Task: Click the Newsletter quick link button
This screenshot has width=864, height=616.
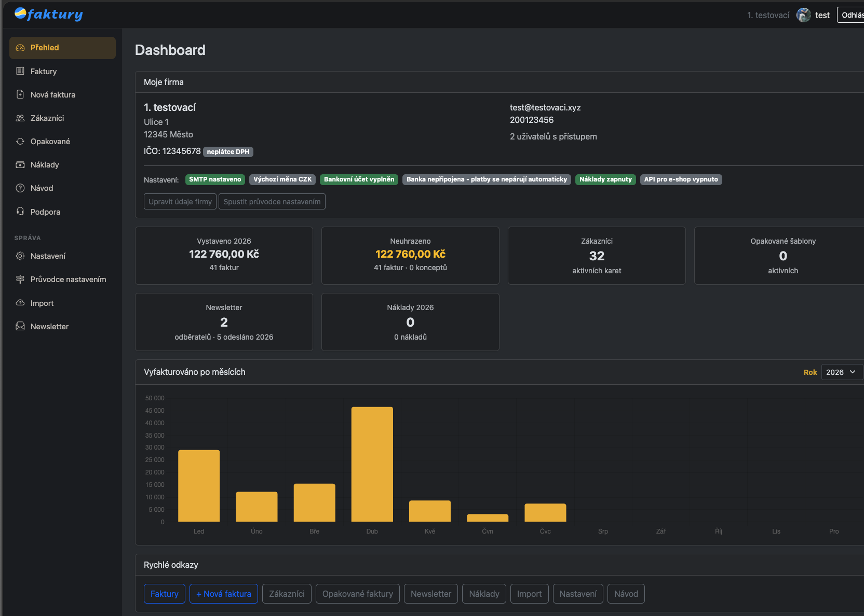Action: [431, 594]
